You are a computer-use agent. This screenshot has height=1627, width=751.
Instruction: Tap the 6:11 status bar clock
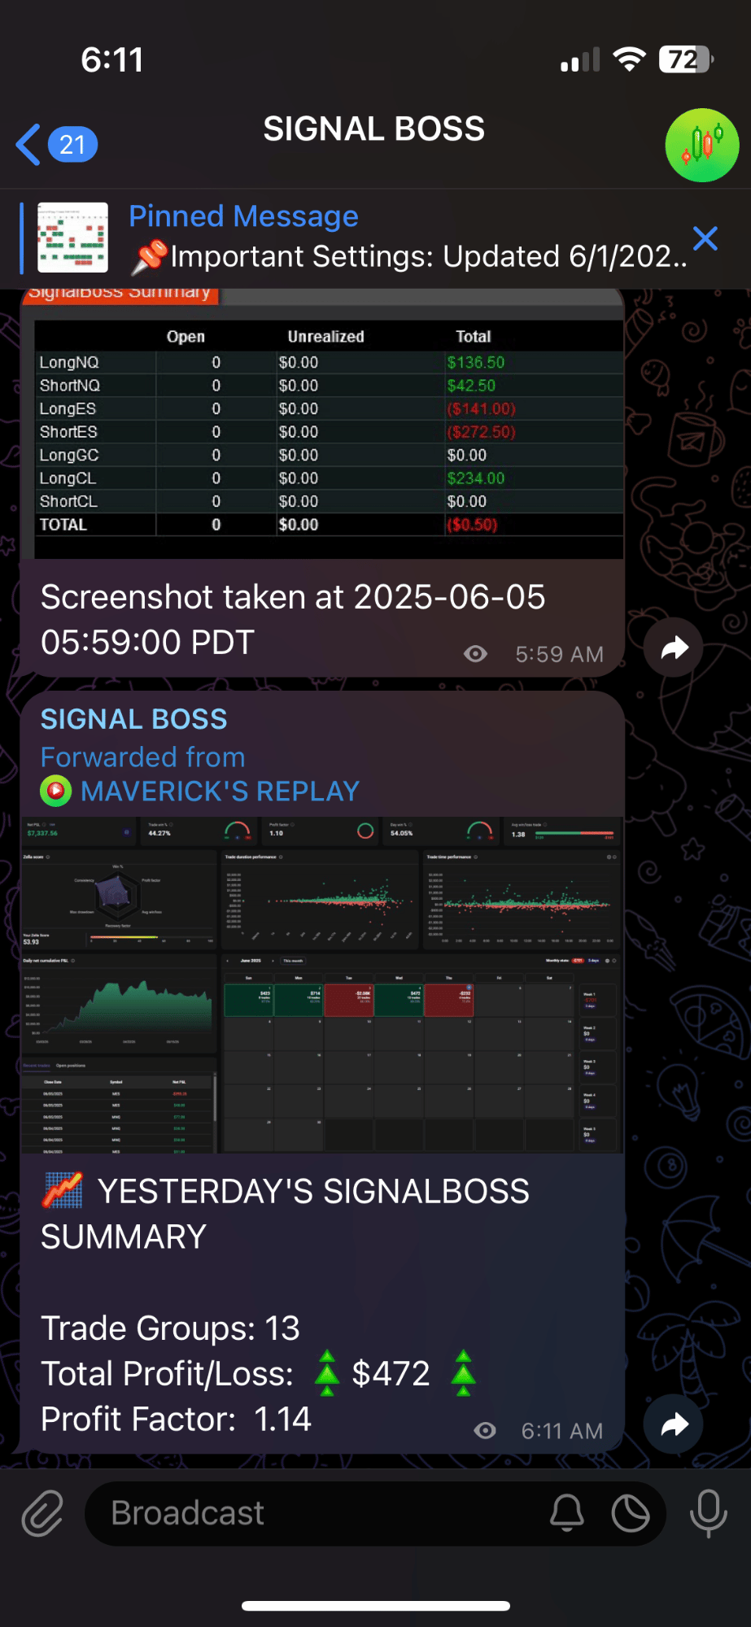[x=112, y=59]
